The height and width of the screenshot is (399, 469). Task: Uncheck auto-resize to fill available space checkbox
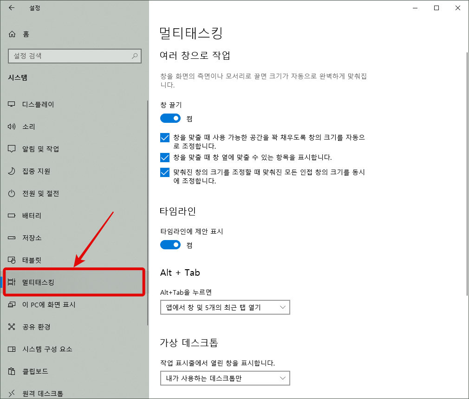click(165, 138)
